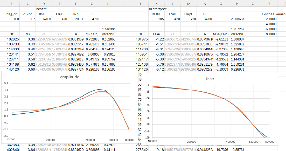The image size is (286, 151).
Task: Click the dB-of value 1.7
Action: [27, 19]
